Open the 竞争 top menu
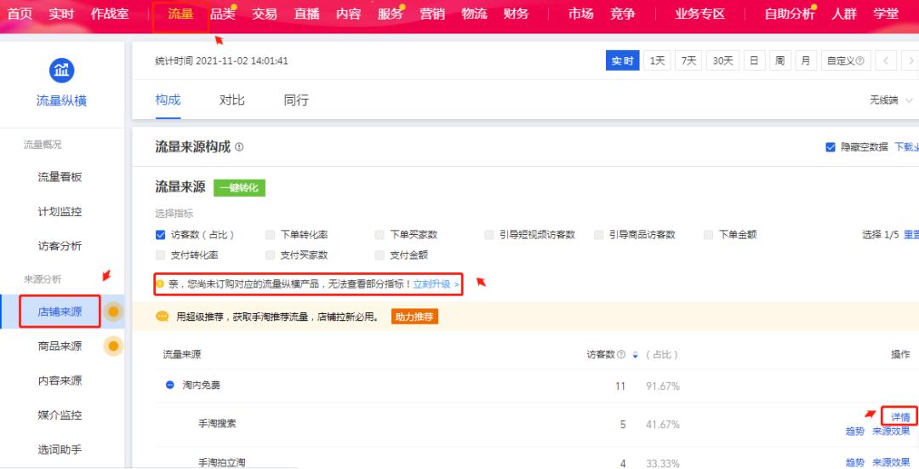This screenshot has width=919, height=469. pos(622,14)
